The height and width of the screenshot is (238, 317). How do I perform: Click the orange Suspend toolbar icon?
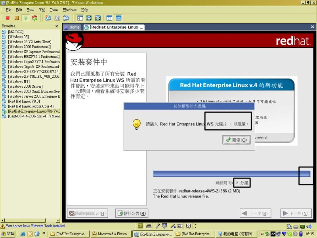point(17,18)
